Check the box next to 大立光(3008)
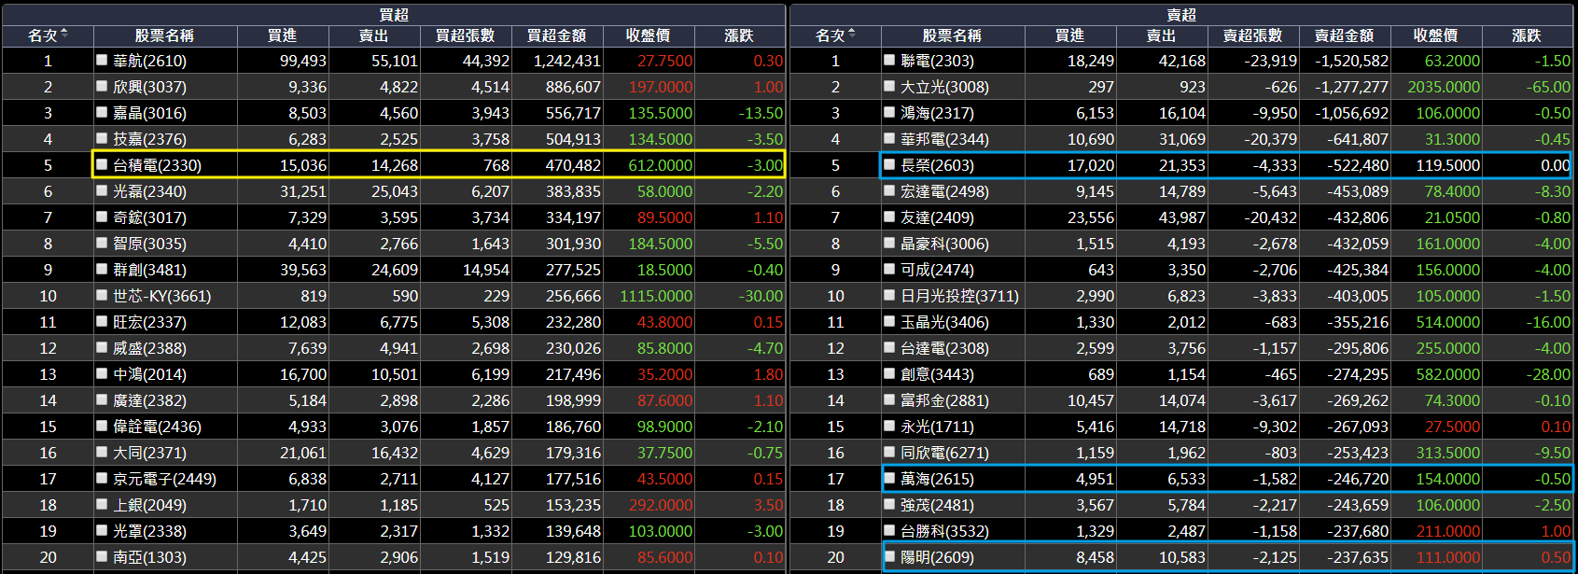Viewport: 1578px width, 574px height. [889, 86]
